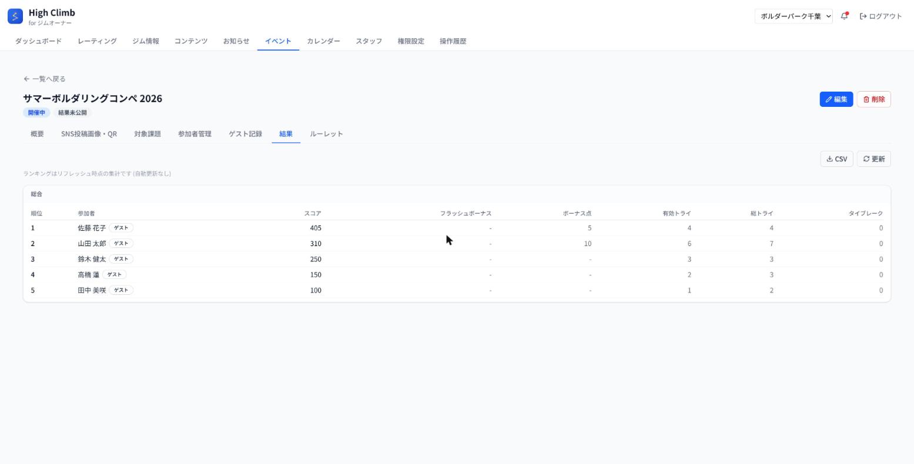
Task: Go to ダッシュボード in top navigation
Action: coord(38,41)
